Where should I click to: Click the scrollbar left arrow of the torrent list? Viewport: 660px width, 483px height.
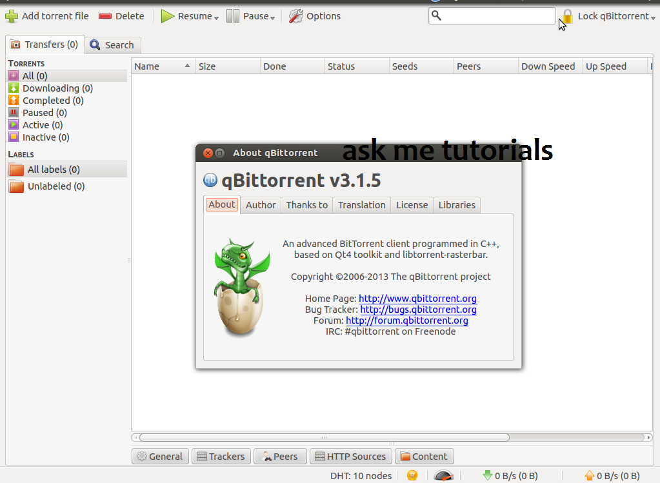135,438
